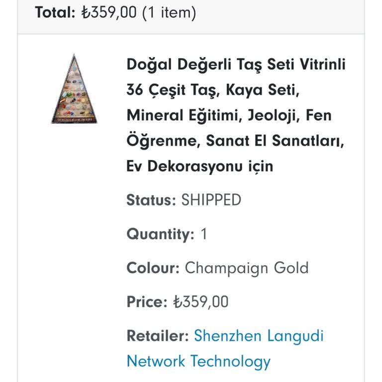
Task: Click the bold "Retailer:" label
Action: [158, 336]
